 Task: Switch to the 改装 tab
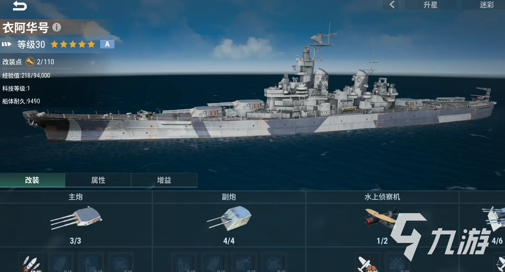[x=32, y=180]
